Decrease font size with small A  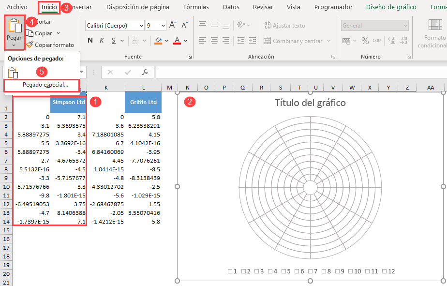[x=185, y=25]
